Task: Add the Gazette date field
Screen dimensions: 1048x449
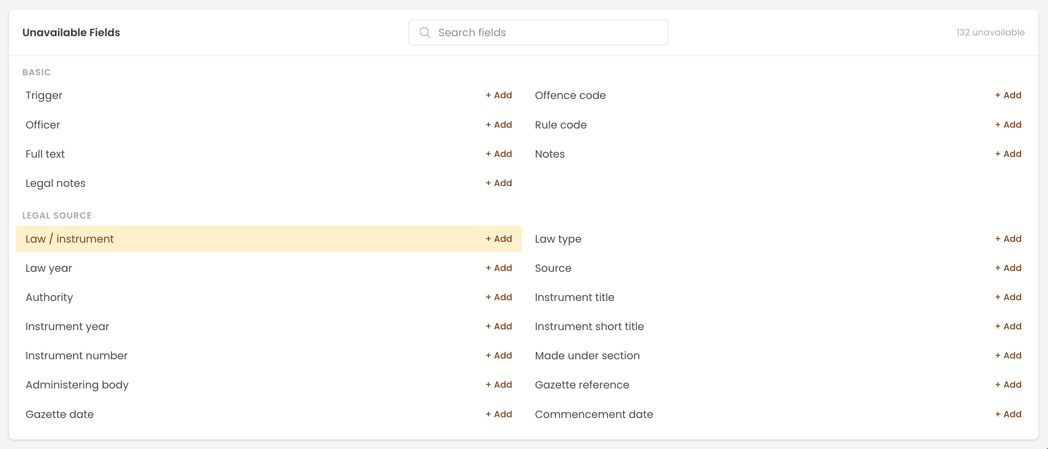Action: coord(499,414)
